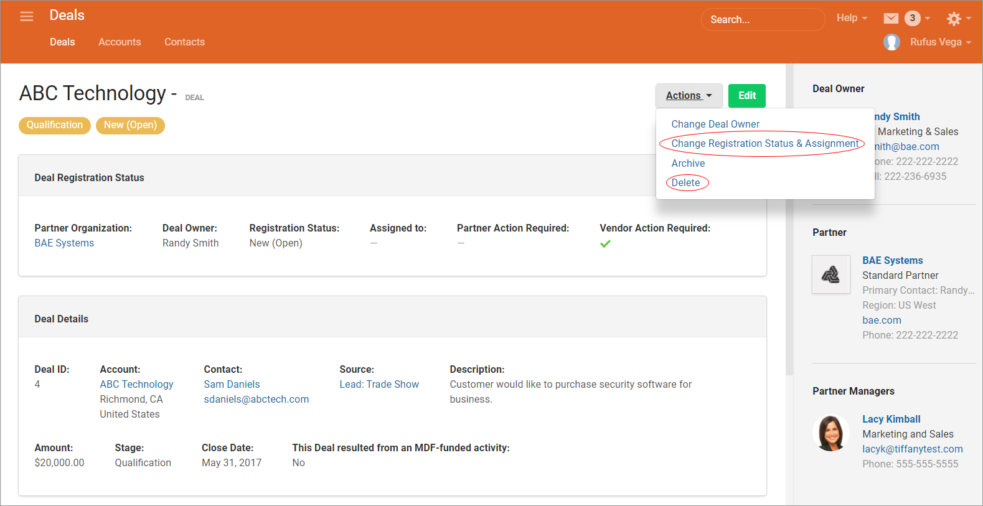Image resolution: width=983 pixels, height=506 pixels.
Task: Click the page scrollbar thumb
Action: (x=789, y=219)
